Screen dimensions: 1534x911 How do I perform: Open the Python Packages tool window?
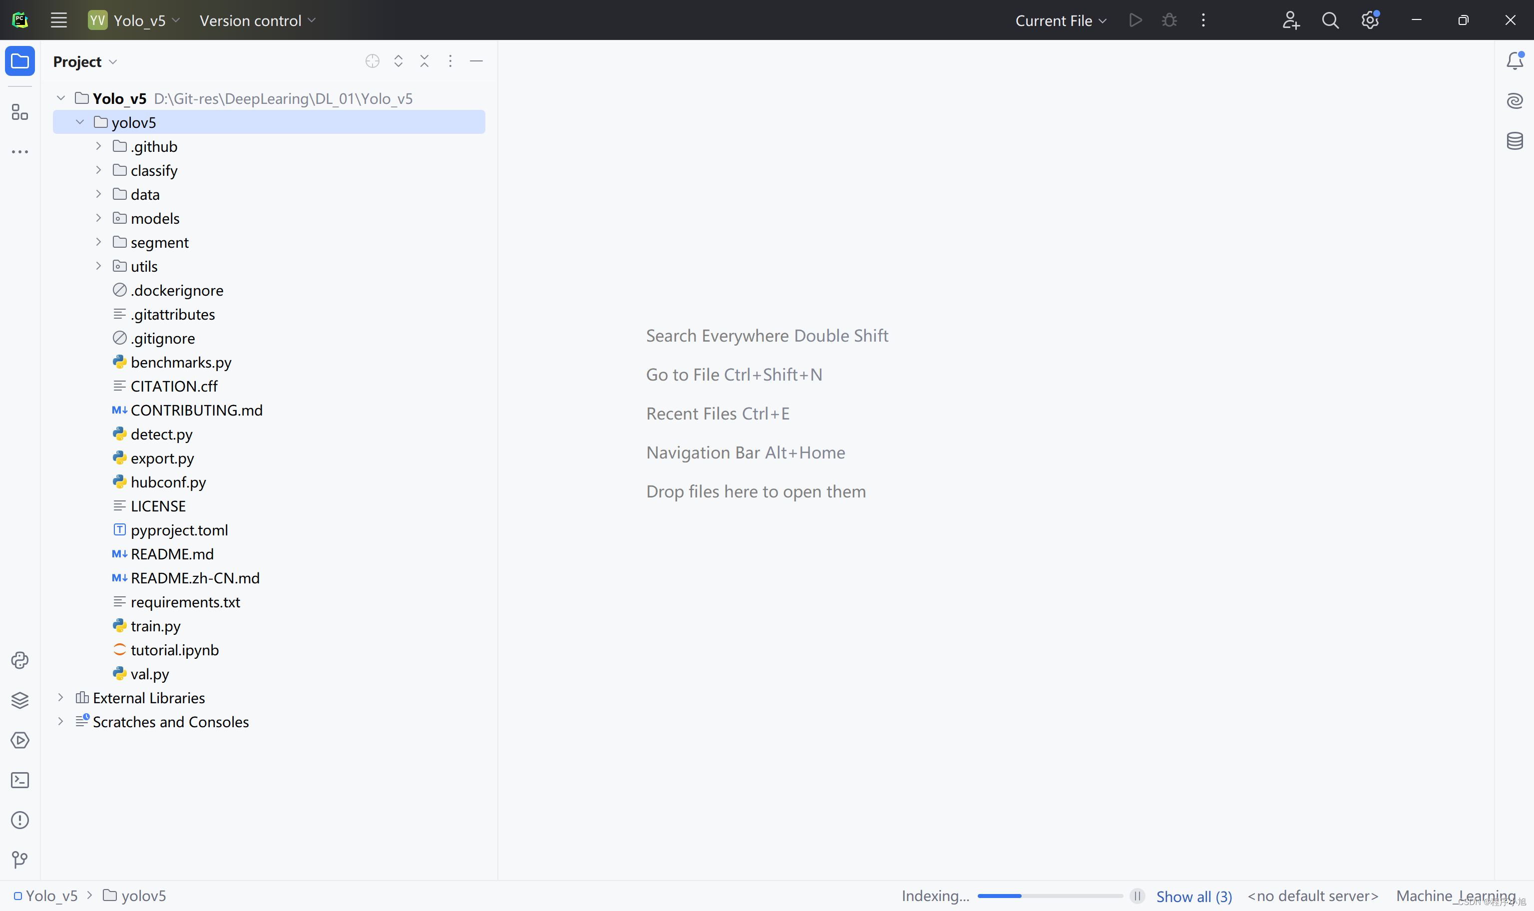pyautogui.click(x=19, y=700)
